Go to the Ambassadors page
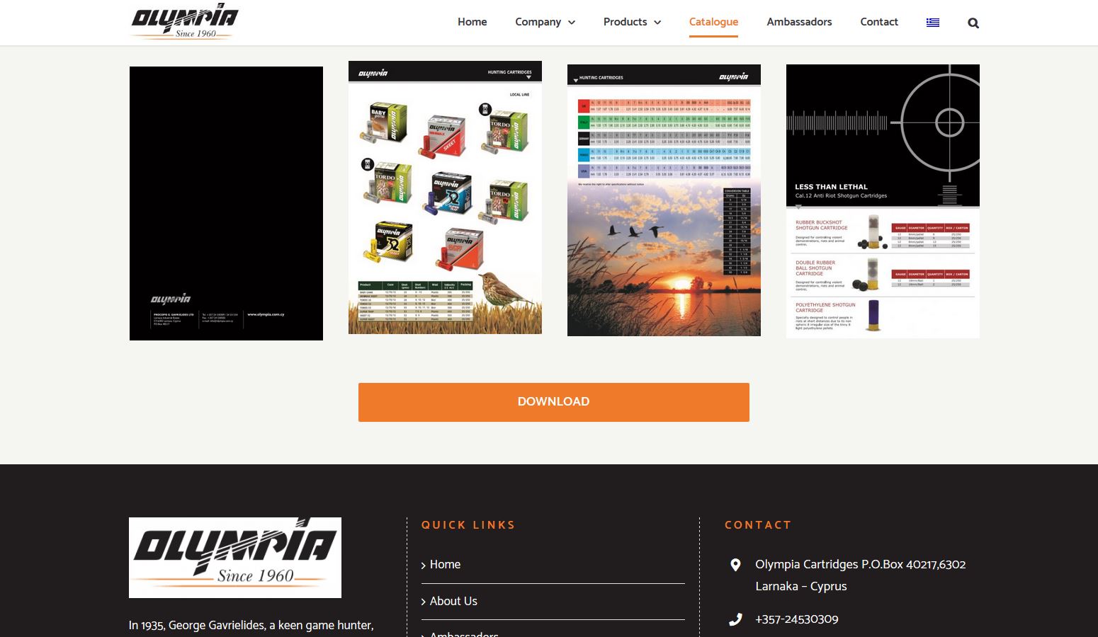The width and height of the screenshot is (1098, 637). coord(799,22)
